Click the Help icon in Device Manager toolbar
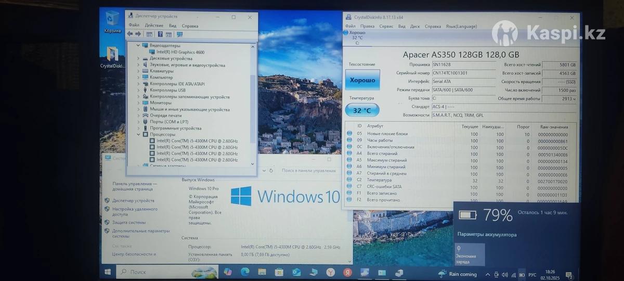Screen dimensions: 624x281 click(160, 34)
